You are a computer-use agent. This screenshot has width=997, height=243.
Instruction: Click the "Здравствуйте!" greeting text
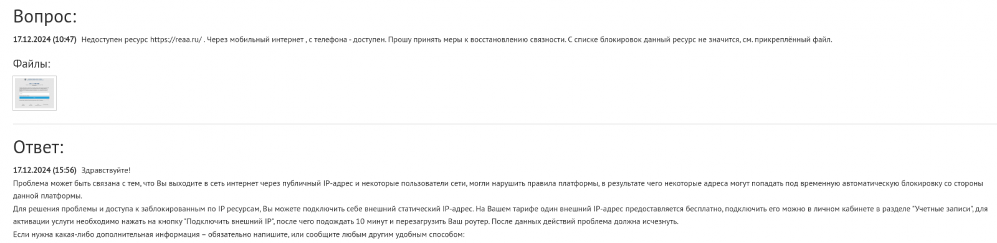[x=106, y=170]
